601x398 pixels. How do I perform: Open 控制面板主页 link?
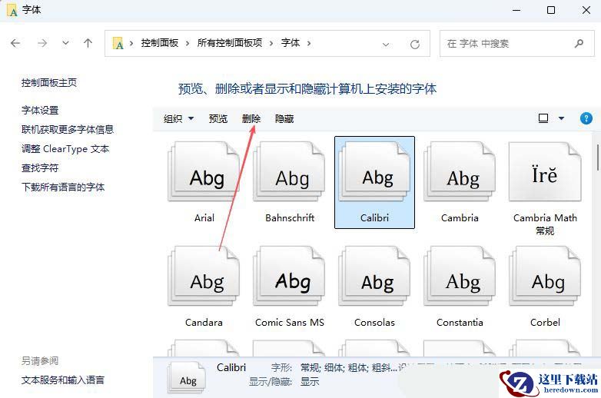click(49, 83)
